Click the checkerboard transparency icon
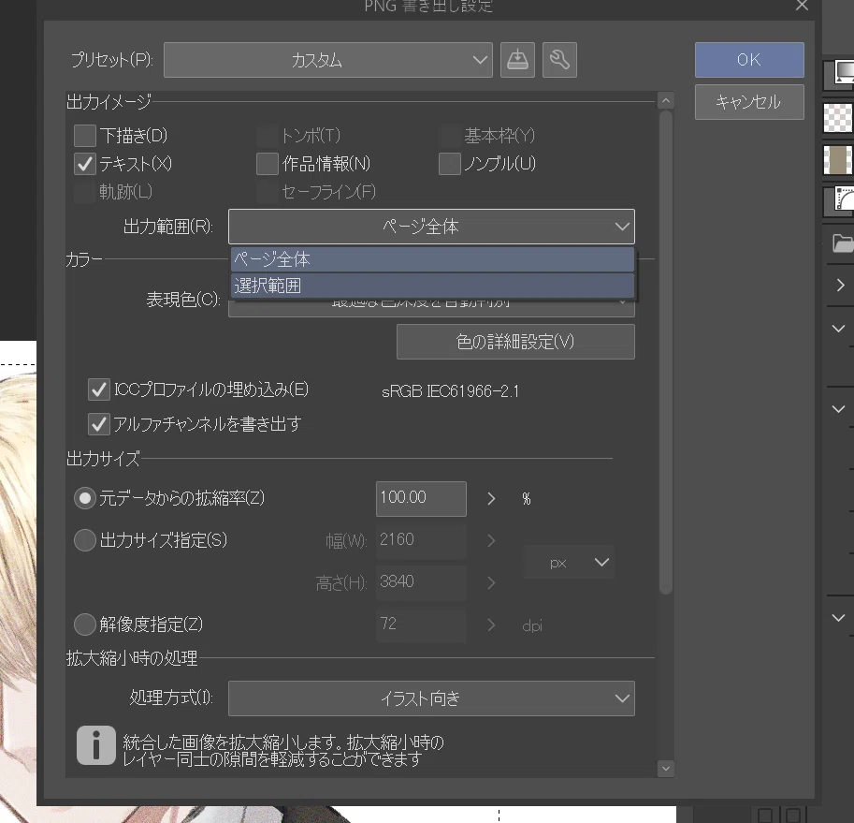The image size is (854, 823). tap(838, 118)
